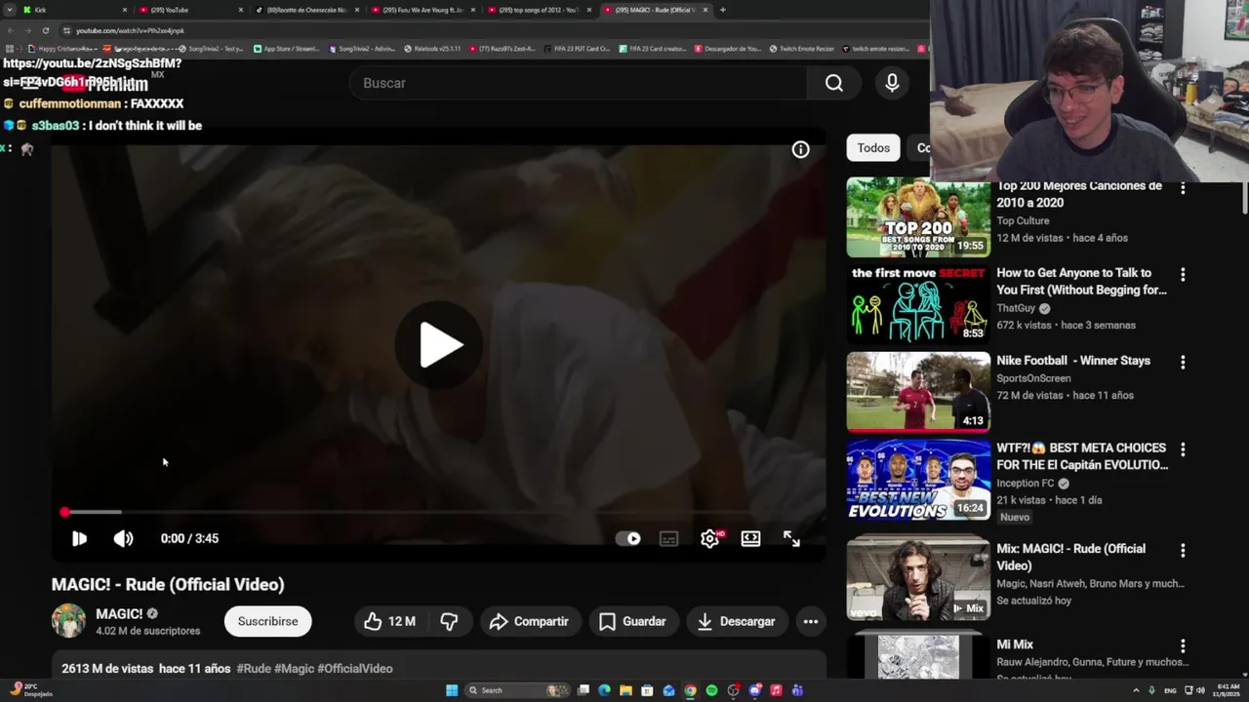Open Mi Mix playlist title
The width and height of the screenshot is (1249, 702).
[x=1015, y=644]
